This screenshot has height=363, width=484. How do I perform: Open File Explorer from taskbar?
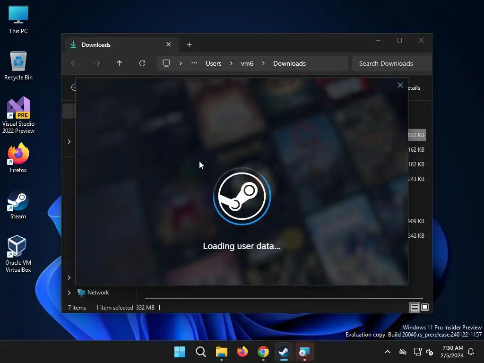point(221,352)
